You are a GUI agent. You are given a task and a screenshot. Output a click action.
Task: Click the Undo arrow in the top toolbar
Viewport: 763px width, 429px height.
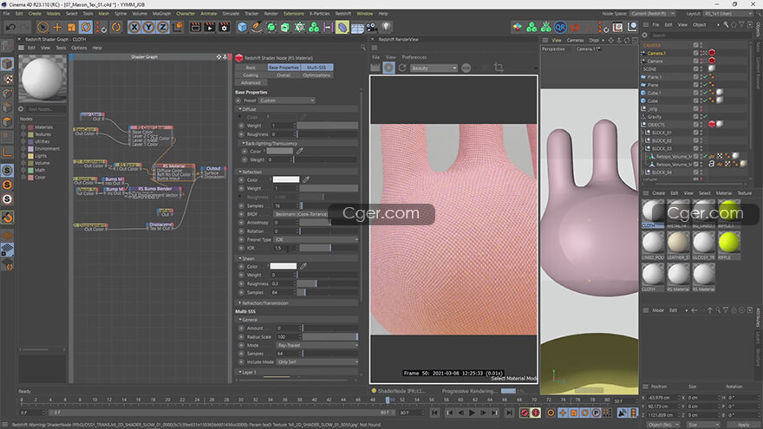pos(10,27)
